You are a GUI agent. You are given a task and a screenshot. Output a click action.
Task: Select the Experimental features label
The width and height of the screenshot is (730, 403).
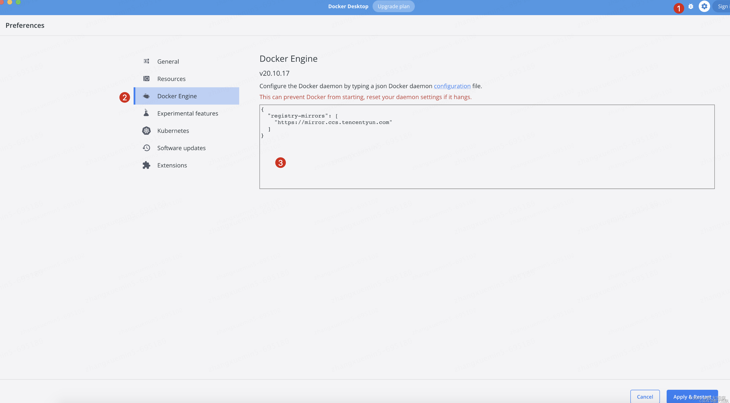pyautogui.click(x=188, y=113)
